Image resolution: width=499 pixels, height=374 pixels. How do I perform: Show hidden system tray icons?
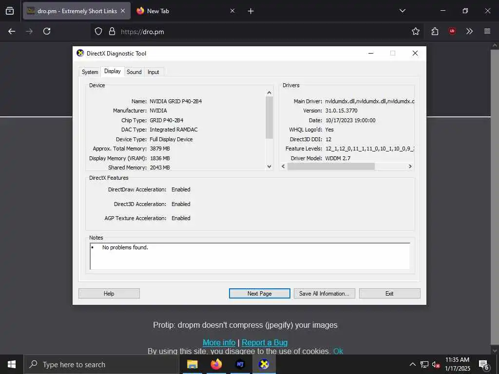412,364
